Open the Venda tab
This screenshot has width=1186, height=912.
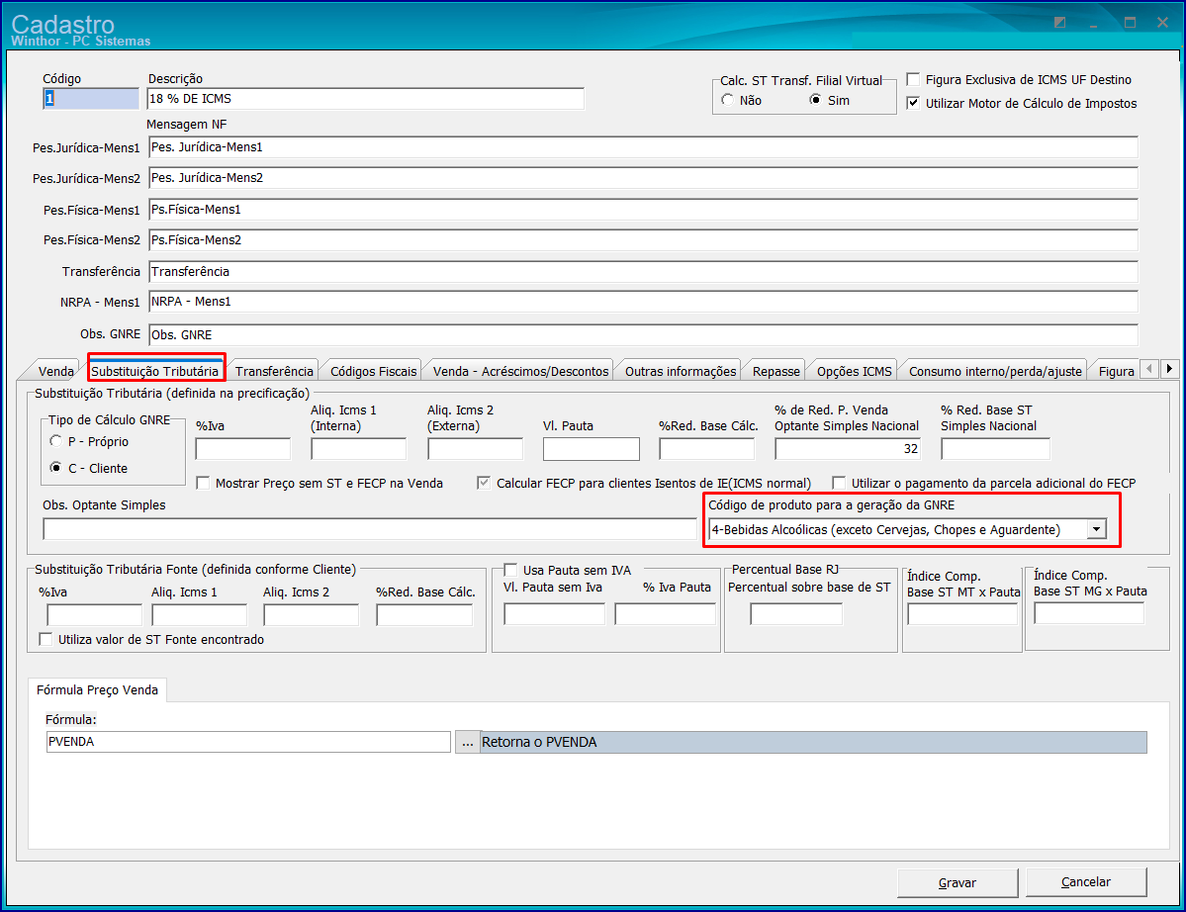(56, 371)
